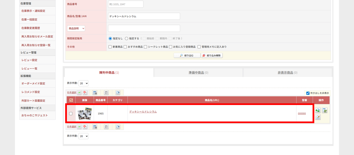Click the product copy icon with green arrows
Viewport: 354px width, 155px height.
(x=318, y=110)
